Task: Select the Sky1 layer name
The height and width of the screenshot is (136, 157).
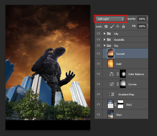Action: [x=119, y=115]
